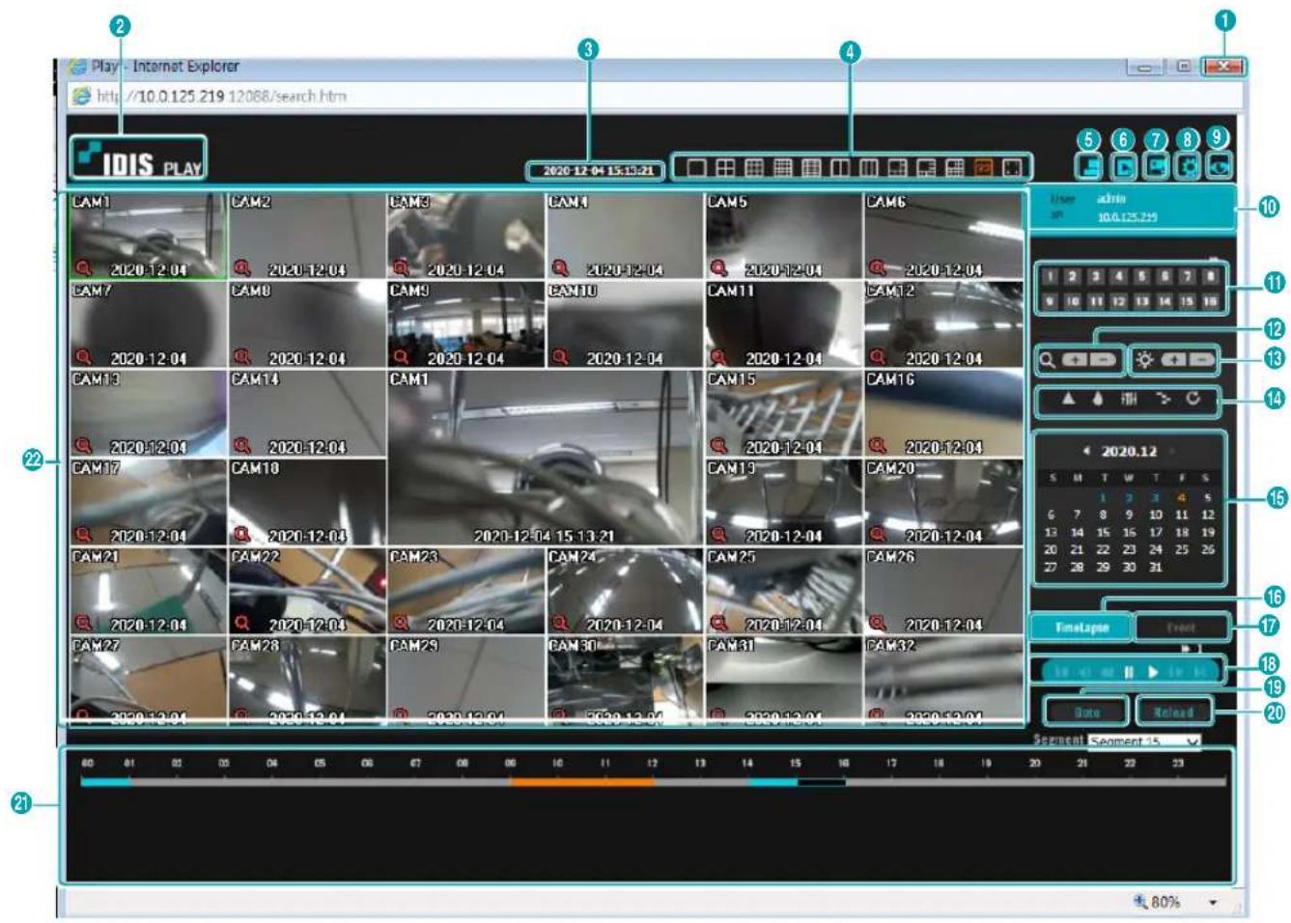Open the Web Search play icon
The height and width of the screenshot is (923, 1291).
1123,167
